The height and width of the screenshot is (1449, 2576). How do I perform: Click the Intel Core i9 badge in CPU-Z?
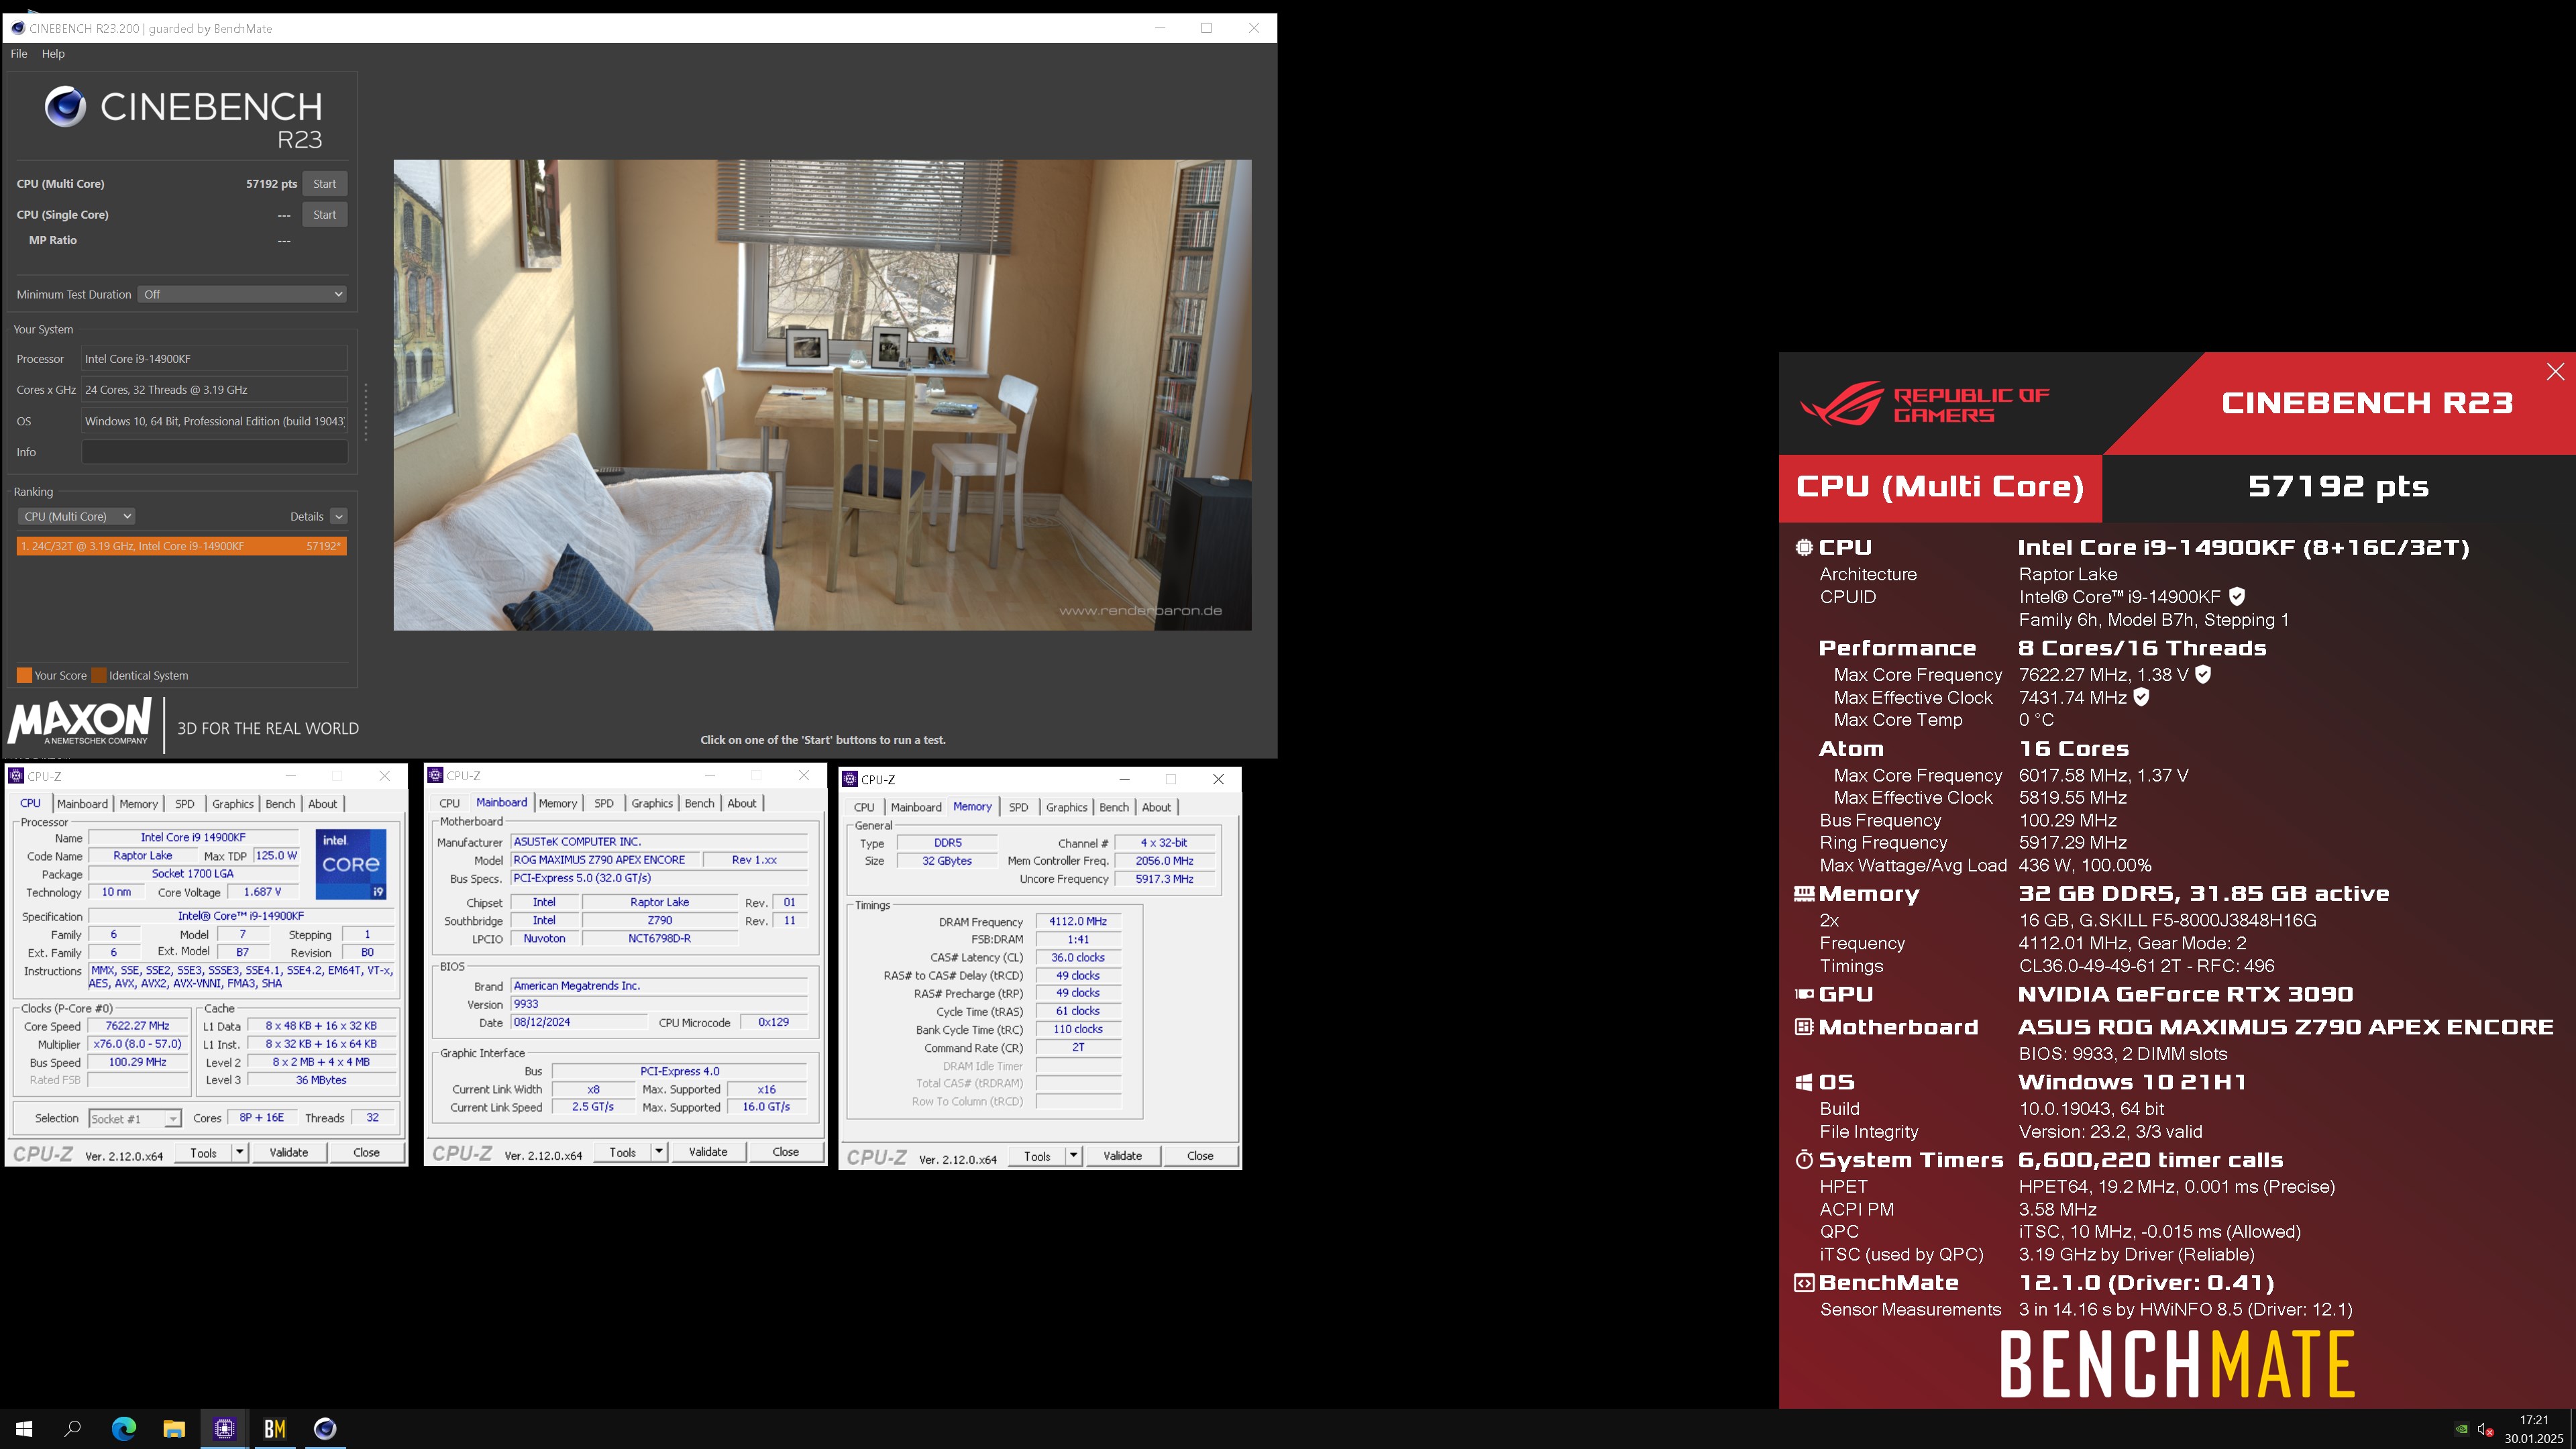tap(351, 864)
